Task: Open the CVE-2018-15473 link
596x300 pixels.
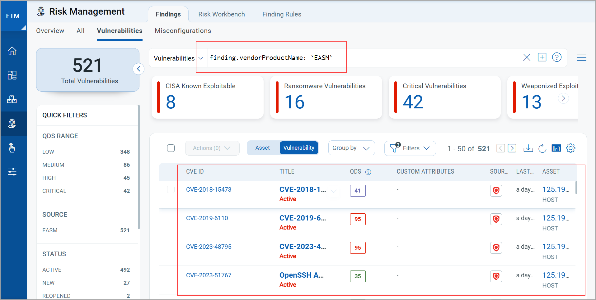Action: point(209,189)
